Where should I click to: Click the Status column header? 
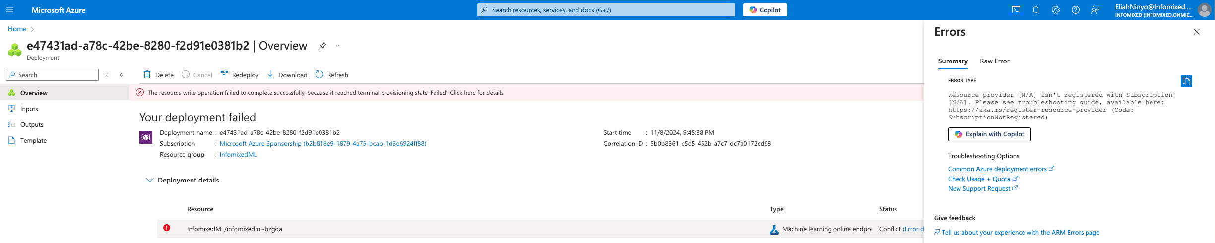tap(888, 209)
